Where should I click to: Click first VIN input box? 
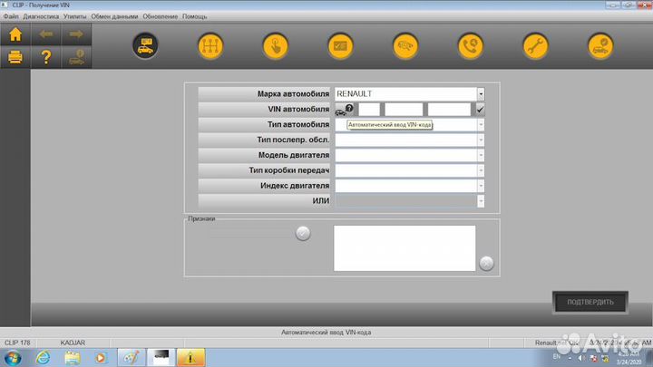click(369, 110)
